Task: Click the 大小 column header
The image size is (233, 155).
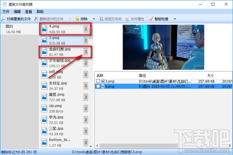Action: (205, 76)
